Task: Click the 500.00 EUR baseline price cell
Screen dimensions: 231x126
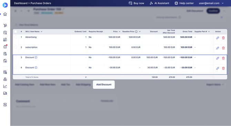Action: tap(134, 37)
